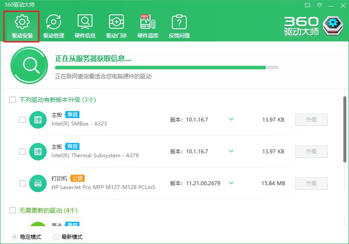The image size is (349, 244).
Task: Click the feedback message icon in title bar
Action: coord(308,5)
